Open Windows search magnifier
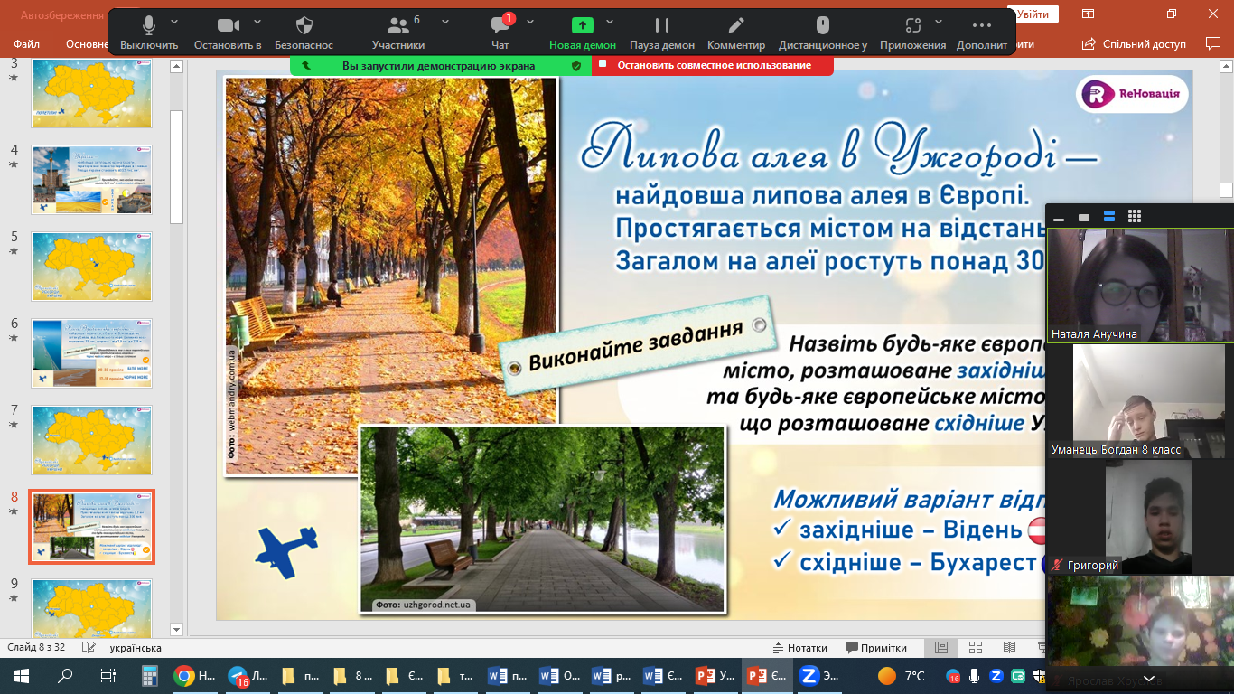The width and height of the screenshot is (1234, 694). tap(65, 676)
